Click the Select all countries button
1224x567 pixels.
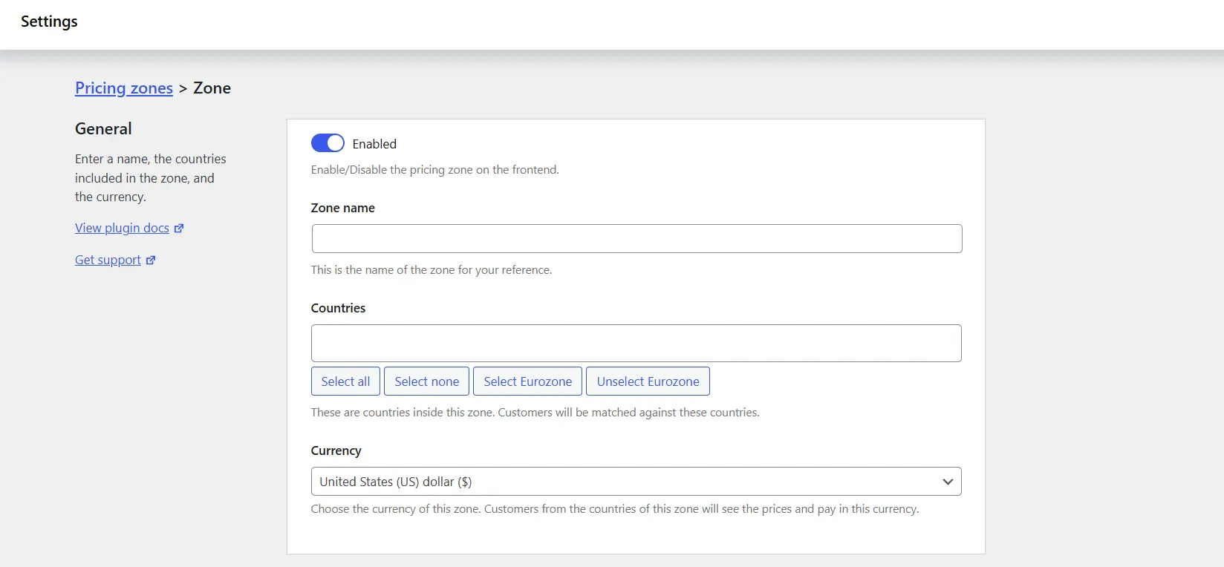coord(345,381)
